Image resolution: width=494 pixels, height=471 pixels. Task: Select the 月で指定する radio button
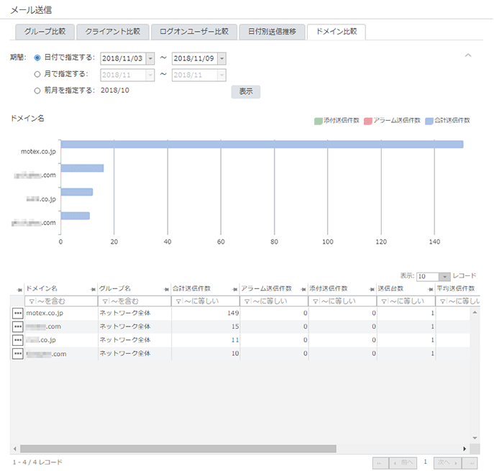pos(37,74)
